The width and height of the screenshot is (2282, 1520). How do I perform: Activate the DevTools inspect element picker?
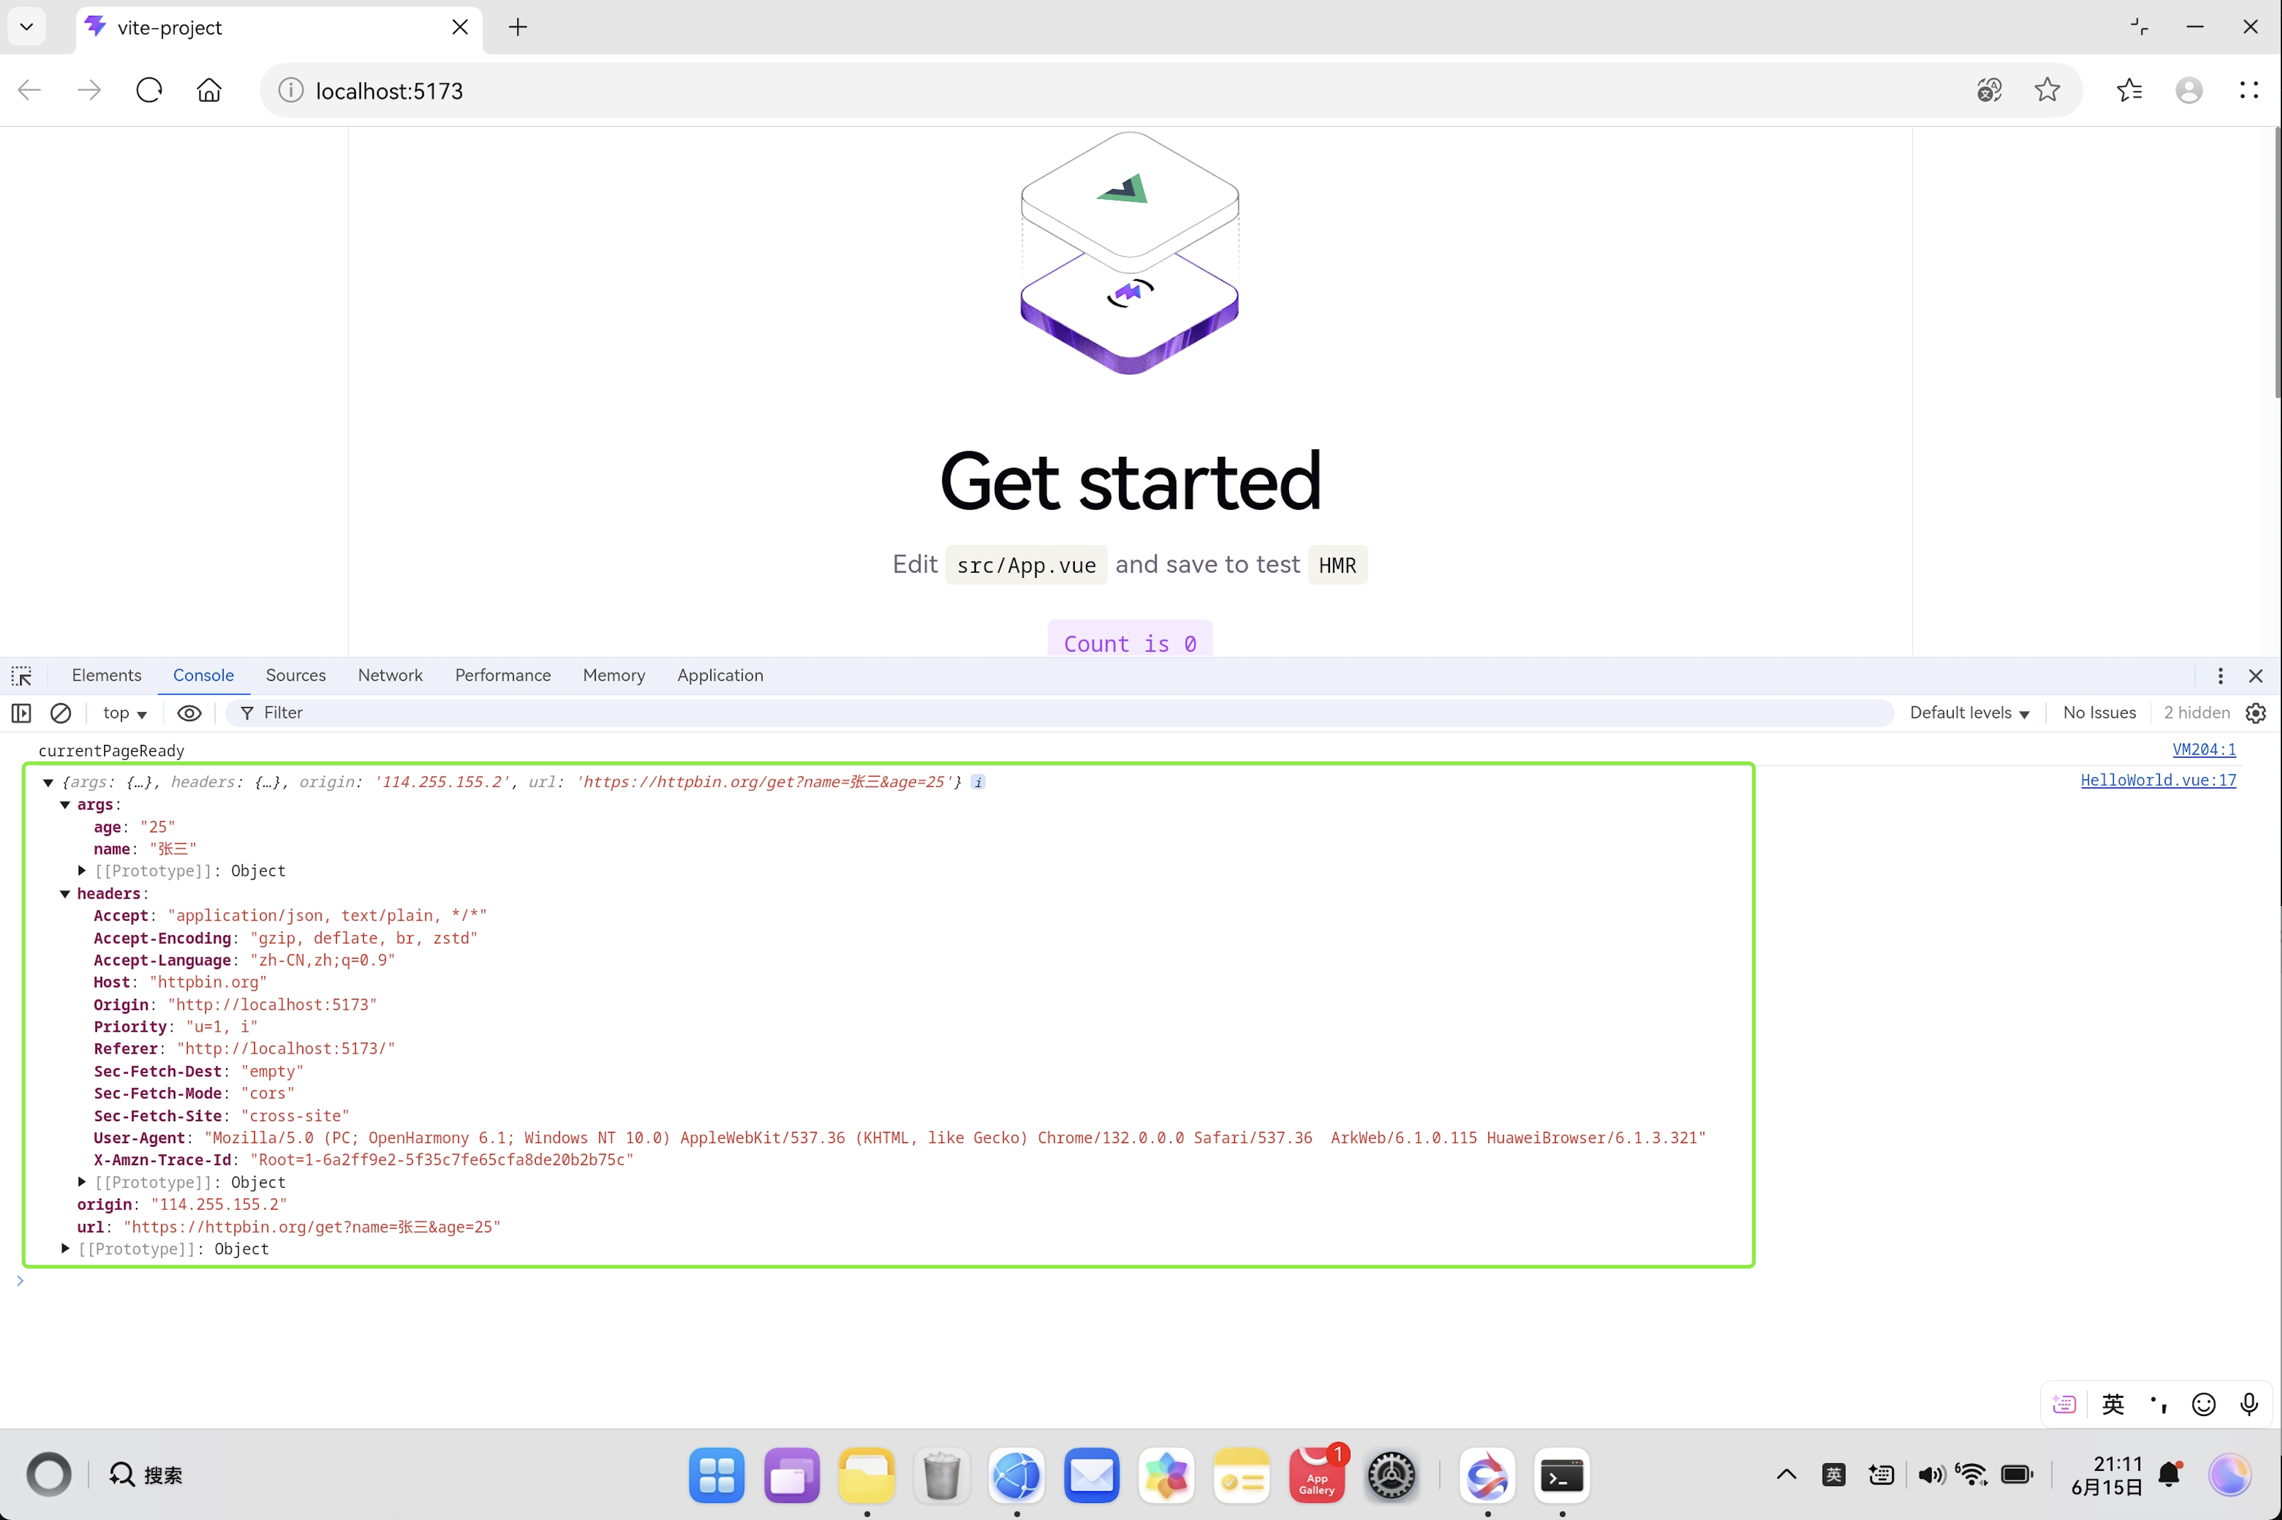[x=21, y=676]
